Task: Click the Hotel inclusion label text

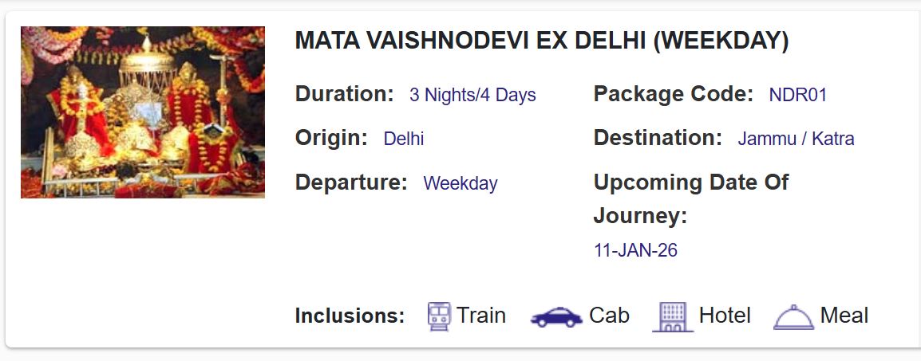Action: tap(725, 316)
